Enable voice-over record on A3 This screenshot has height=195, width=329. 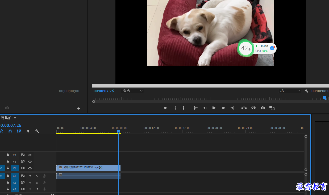(x=44, y=189)
